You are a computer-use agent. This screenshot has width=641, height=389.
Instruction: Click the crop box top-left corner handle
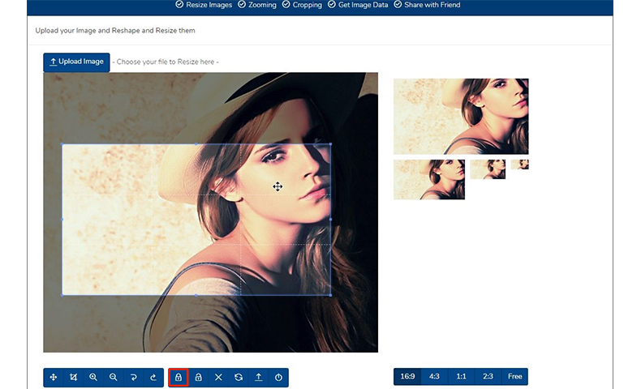click(62, 144)
